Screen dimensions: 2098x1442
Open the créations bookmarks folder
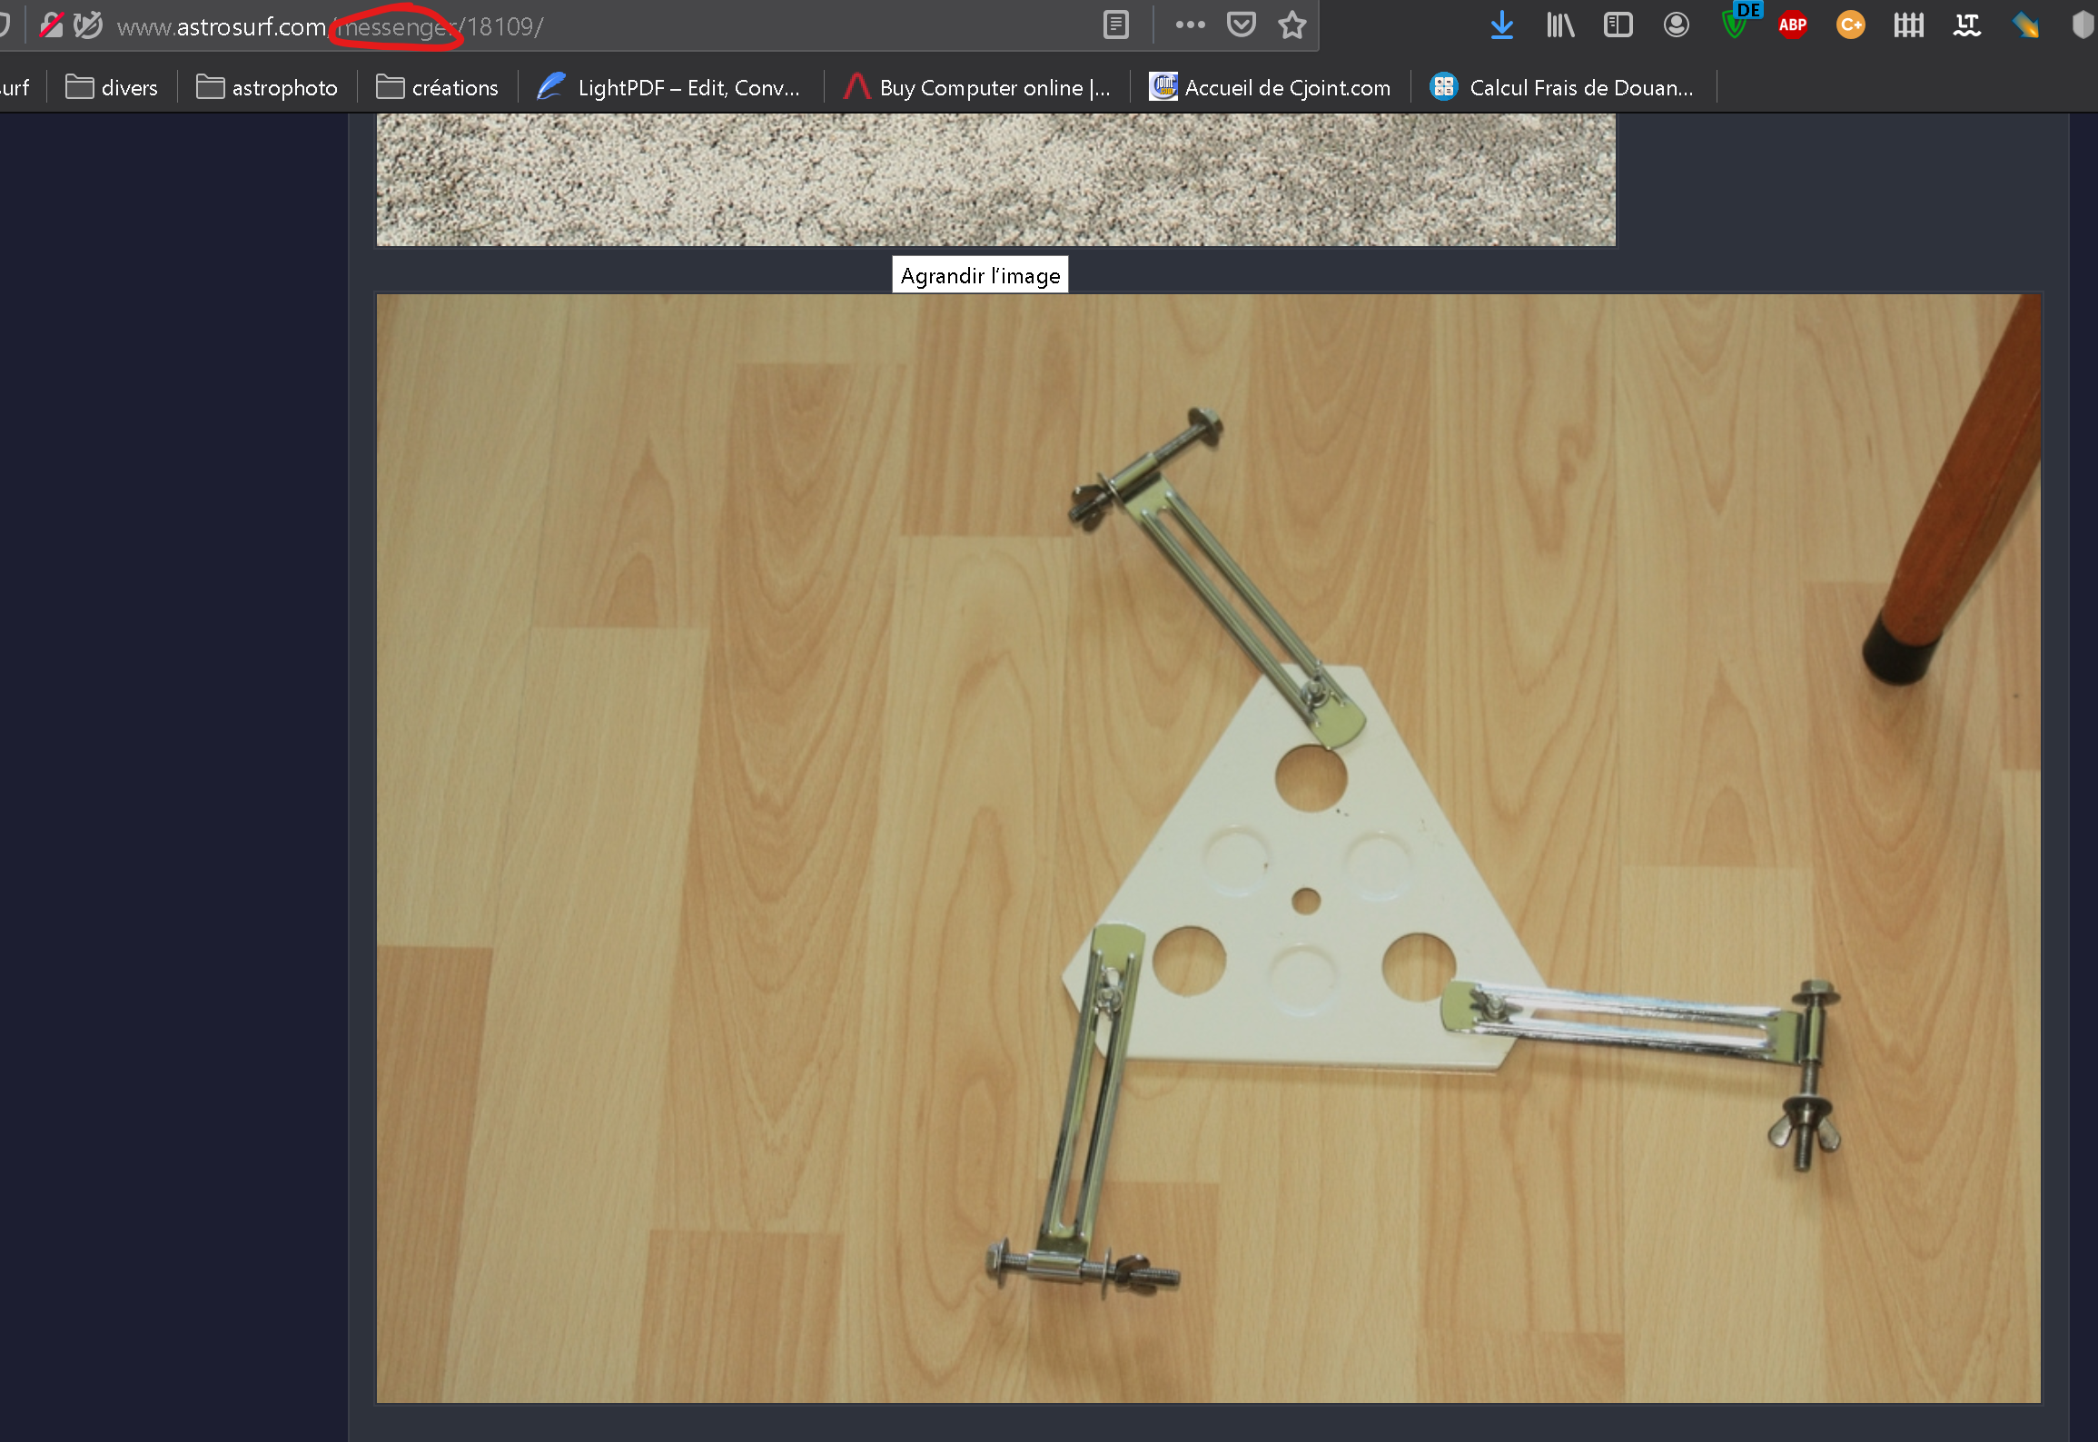(438, 88)
